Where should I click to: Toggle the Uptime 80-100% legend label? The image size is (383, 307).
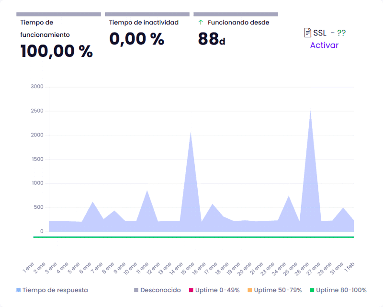[341, 290]
